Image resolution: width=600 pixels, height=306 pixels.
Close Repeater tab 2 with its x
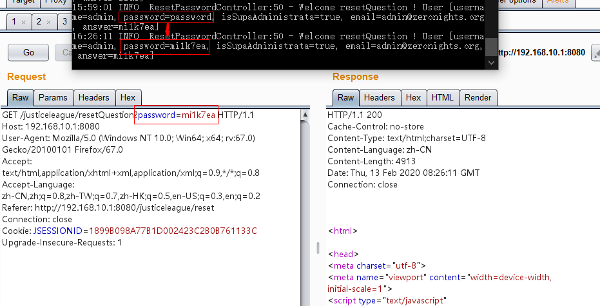click(47, 22)
